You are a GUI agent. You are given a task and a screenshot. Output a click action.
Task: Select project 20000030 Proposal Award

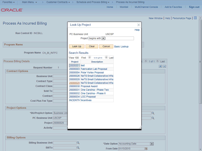tap(74, 86)
